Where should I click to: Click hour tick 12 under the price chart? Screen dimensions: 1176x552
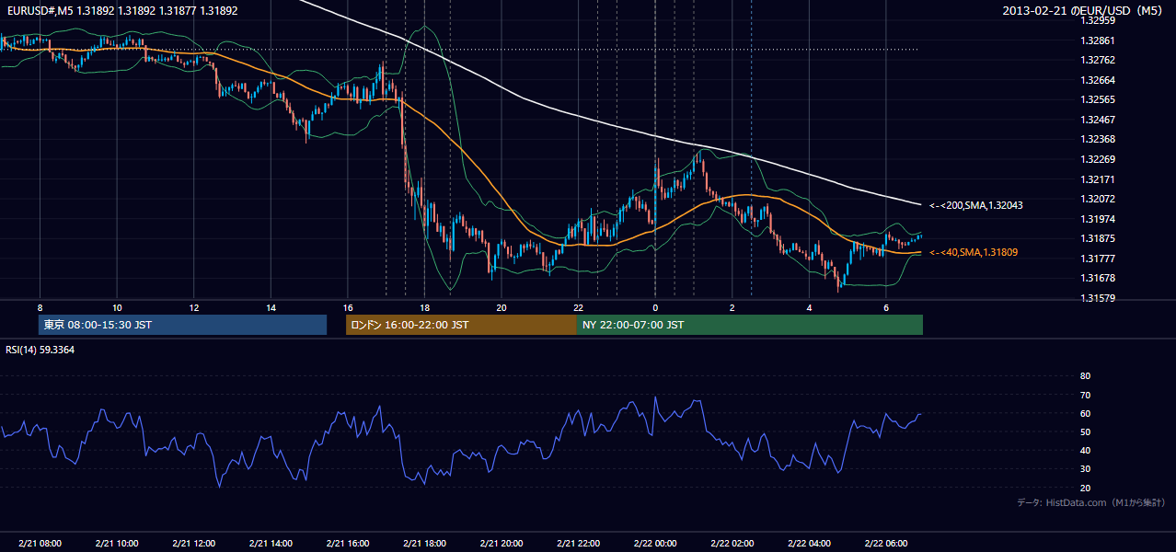193,308
